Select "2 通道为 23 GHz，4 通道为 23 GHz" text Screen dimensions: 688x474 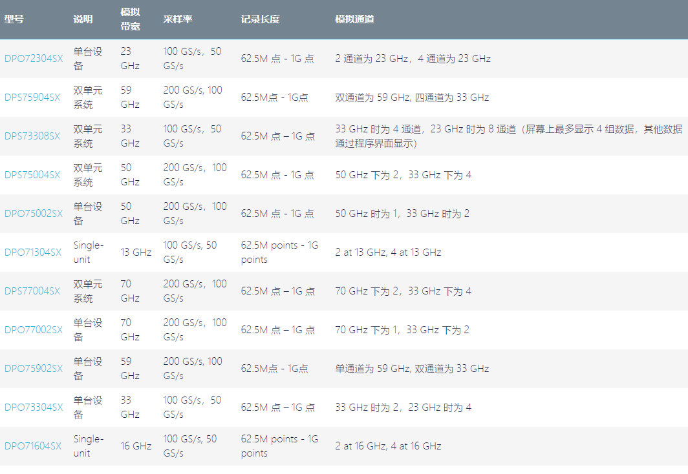click(x=413, y=59)
